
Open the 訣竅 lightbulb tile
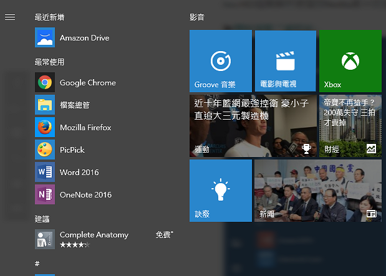221,191
